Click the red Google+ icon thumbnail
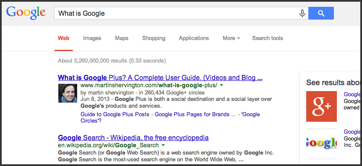The height and width of the screenshot is (166, 362). point(322,106)
